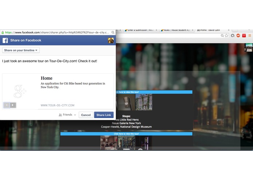Click the Citi Bike description text in preview
This screenshot has width=253, height=180.
point(73,85)
